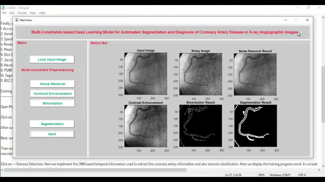Select the Binarization Result plot
325x182 pixels.
coord(201,126)
